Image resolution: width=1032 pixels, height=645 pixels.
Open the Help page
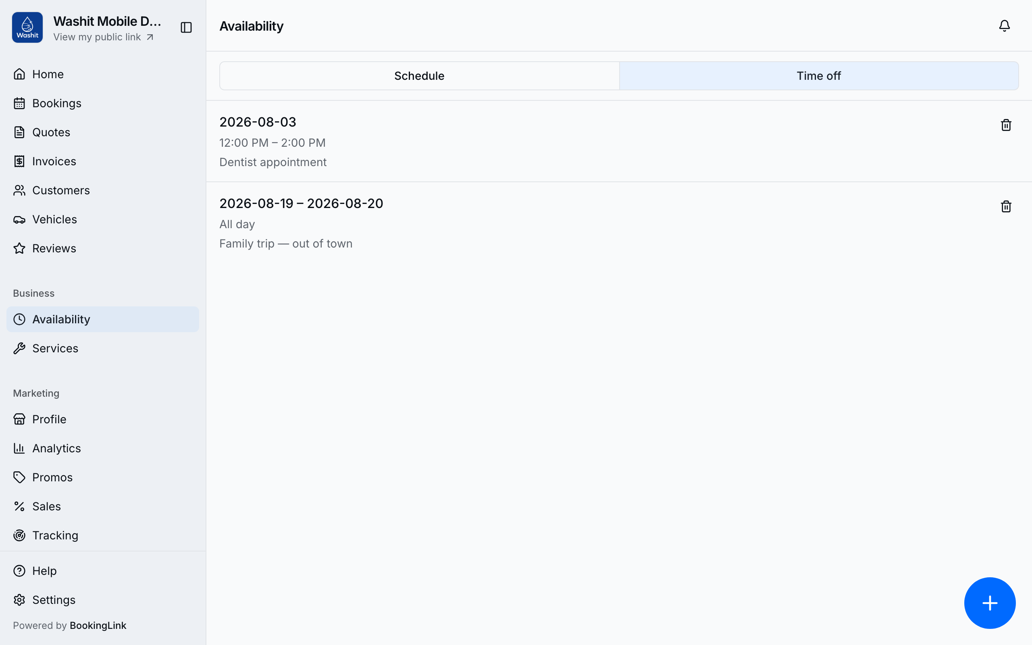tap(103, 571)
